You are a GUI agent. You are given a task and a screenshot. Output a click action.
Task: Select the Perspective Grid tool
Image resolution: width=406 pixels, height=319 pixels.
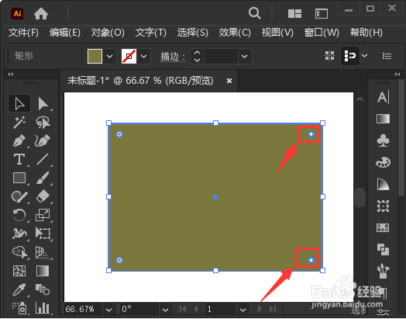(43, 252)
